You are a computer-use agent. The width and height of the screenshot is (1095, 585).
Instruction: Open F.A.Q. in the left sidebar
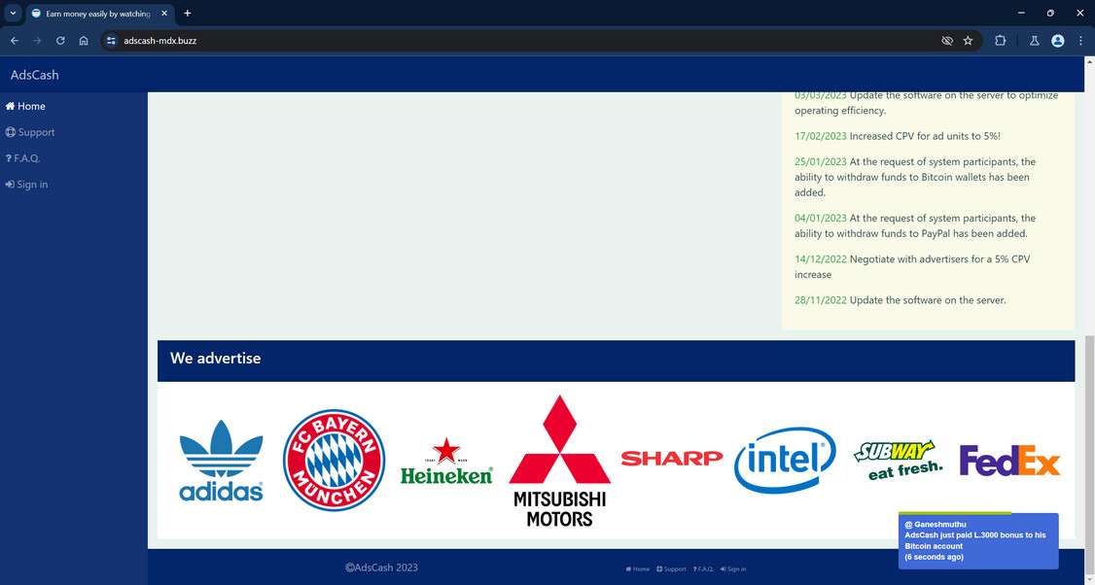tap(23, 158)
